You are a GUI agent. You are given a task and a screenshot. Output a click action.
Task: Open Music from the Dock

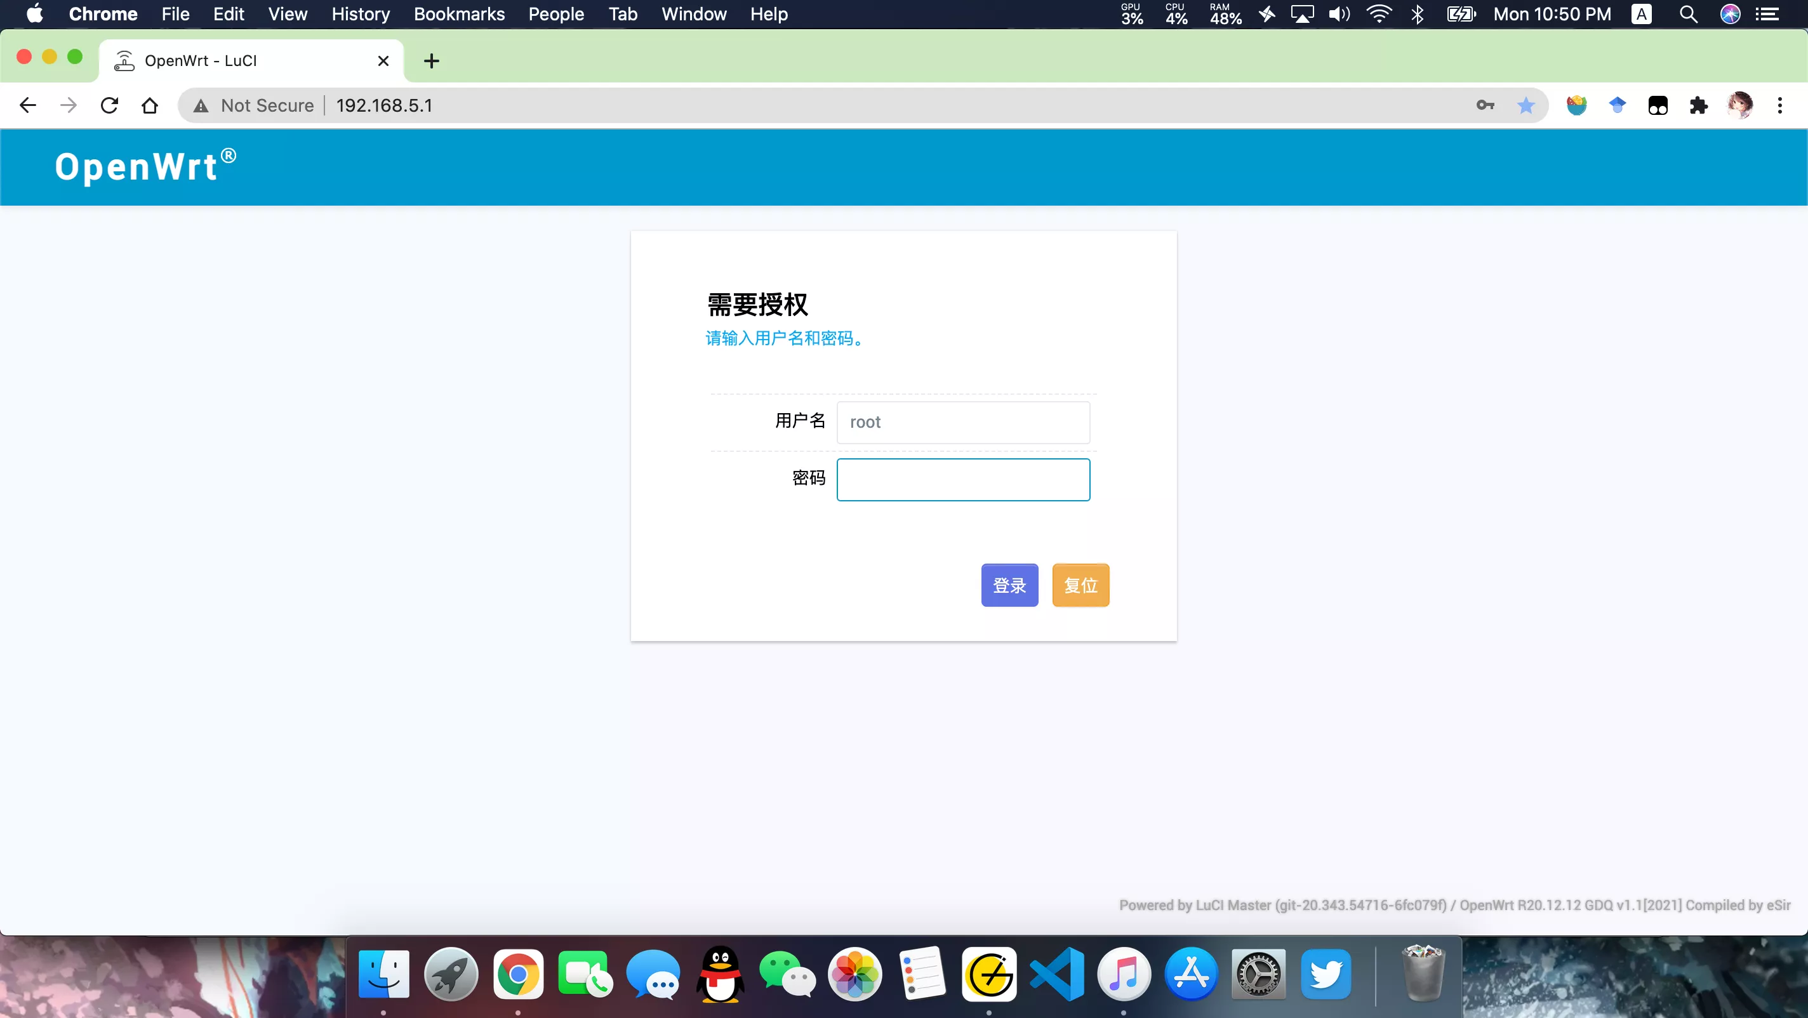pyautogui.click(x=1124, y=974)
